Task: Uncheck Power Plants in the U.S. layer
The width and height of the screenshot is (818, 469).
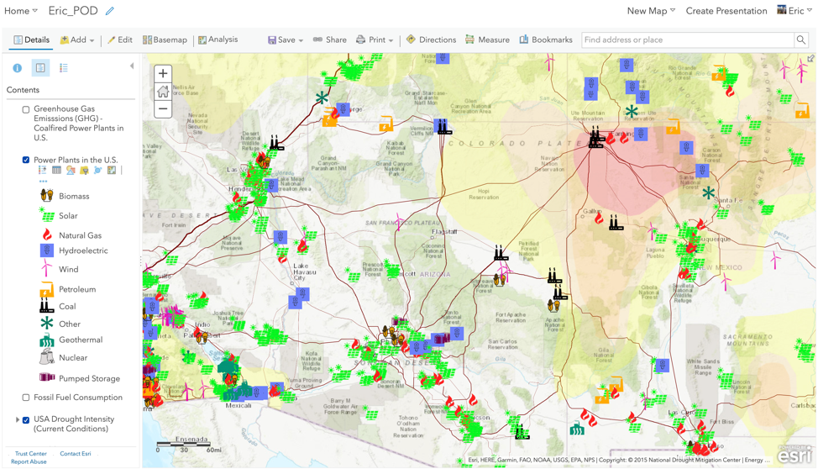Action: 25,160
